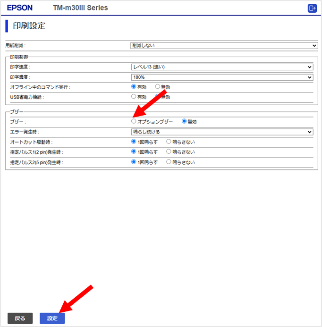Expand the 印字速度 dropdown
The width and height of the screenshot is (322, 327).
[222, 67]
